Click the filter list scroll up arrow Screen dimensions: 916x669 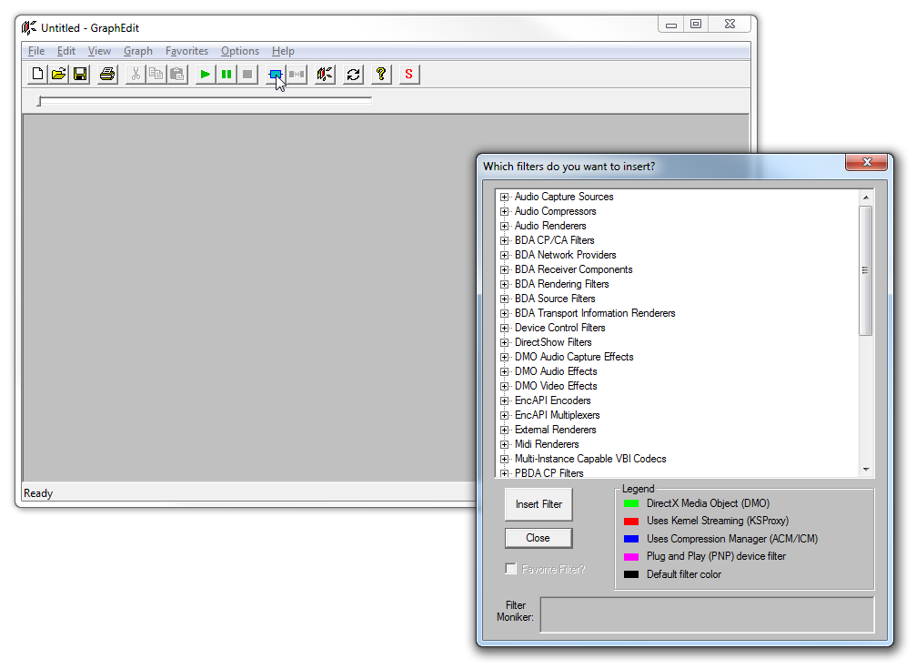coord(866,198)
